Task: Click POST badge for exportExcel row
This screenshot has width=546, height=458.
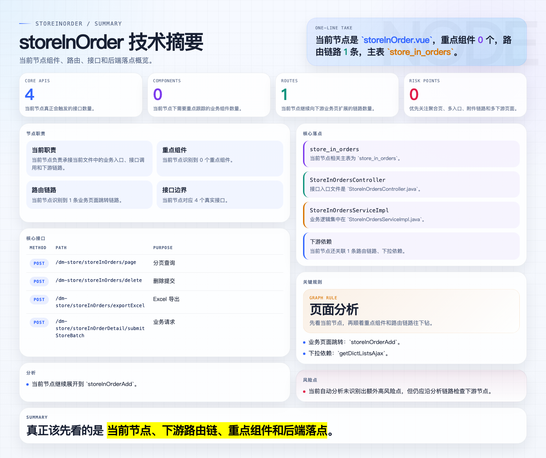Action: click(x=39, y=300)
